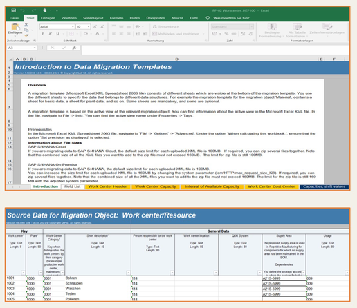Open the Field List sheet tab

click(73, 186)
